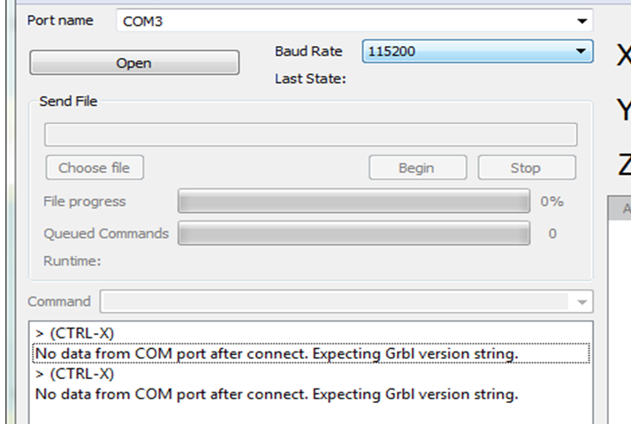Open the Command history dropdown arrow
This screenshot has height=424, width=631.
(x=582, y=302)
